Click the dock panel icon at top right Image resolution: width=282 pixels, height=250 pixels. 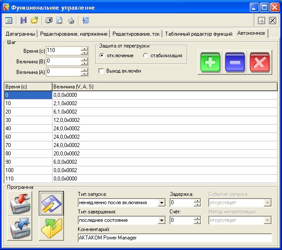pos(261,20)
